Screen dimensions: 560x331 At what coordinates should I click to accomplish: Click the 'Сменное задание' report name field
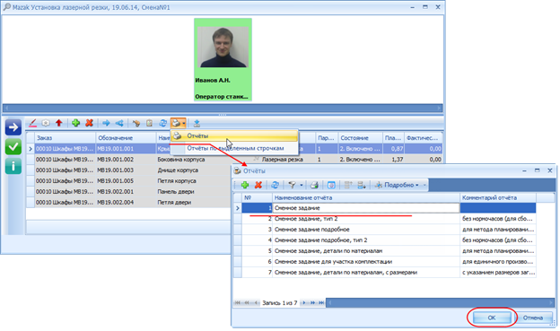point(366,208)
